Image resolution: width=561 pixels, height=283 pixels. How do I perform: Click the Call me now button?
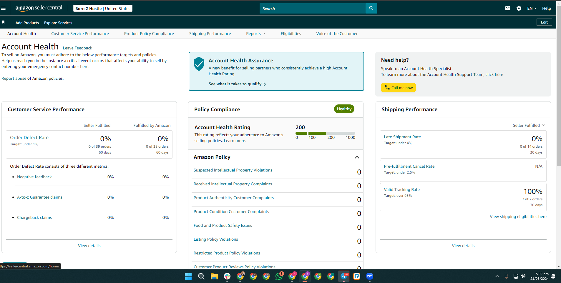(398, 88)
